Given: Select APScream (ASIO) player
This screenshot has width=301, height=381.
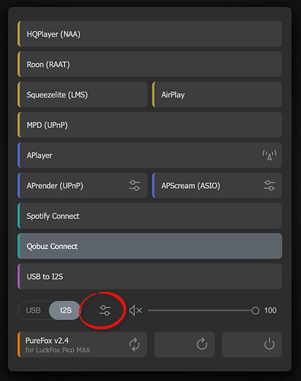Looking at the screenshot, I should [217, 185].
